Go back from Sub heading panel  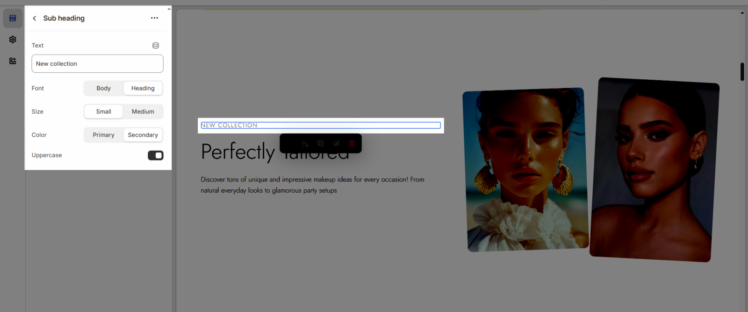click(35, 18)
